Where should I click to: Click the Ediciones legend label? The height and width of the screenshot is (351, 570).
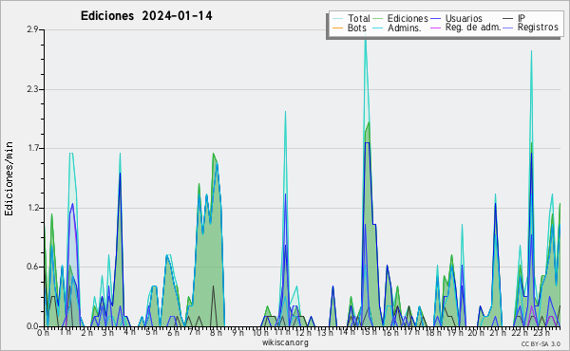point(408,18)
